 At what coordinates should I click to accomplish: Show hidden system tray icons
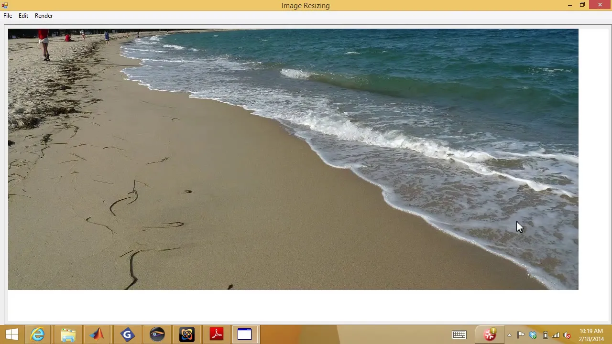coord(509,335)
